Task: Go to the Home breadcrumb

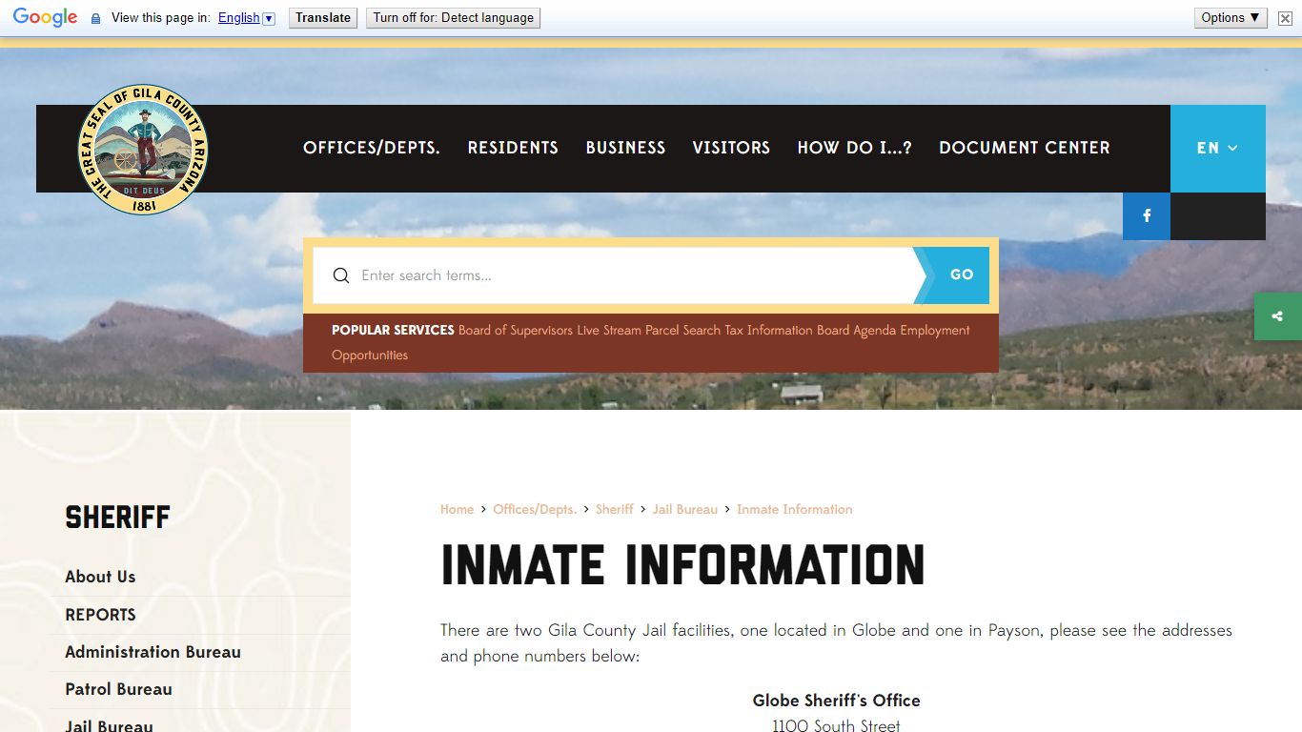Action: tap(457, 510)
